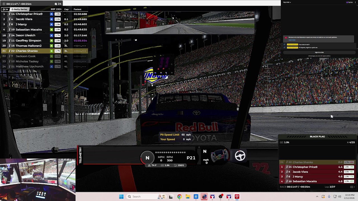Click the Fastest column header
Viewport: 358px width, 201px height.
(77, 9)
